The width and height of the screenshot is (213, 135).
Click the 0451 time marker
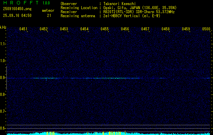point(23,29)
